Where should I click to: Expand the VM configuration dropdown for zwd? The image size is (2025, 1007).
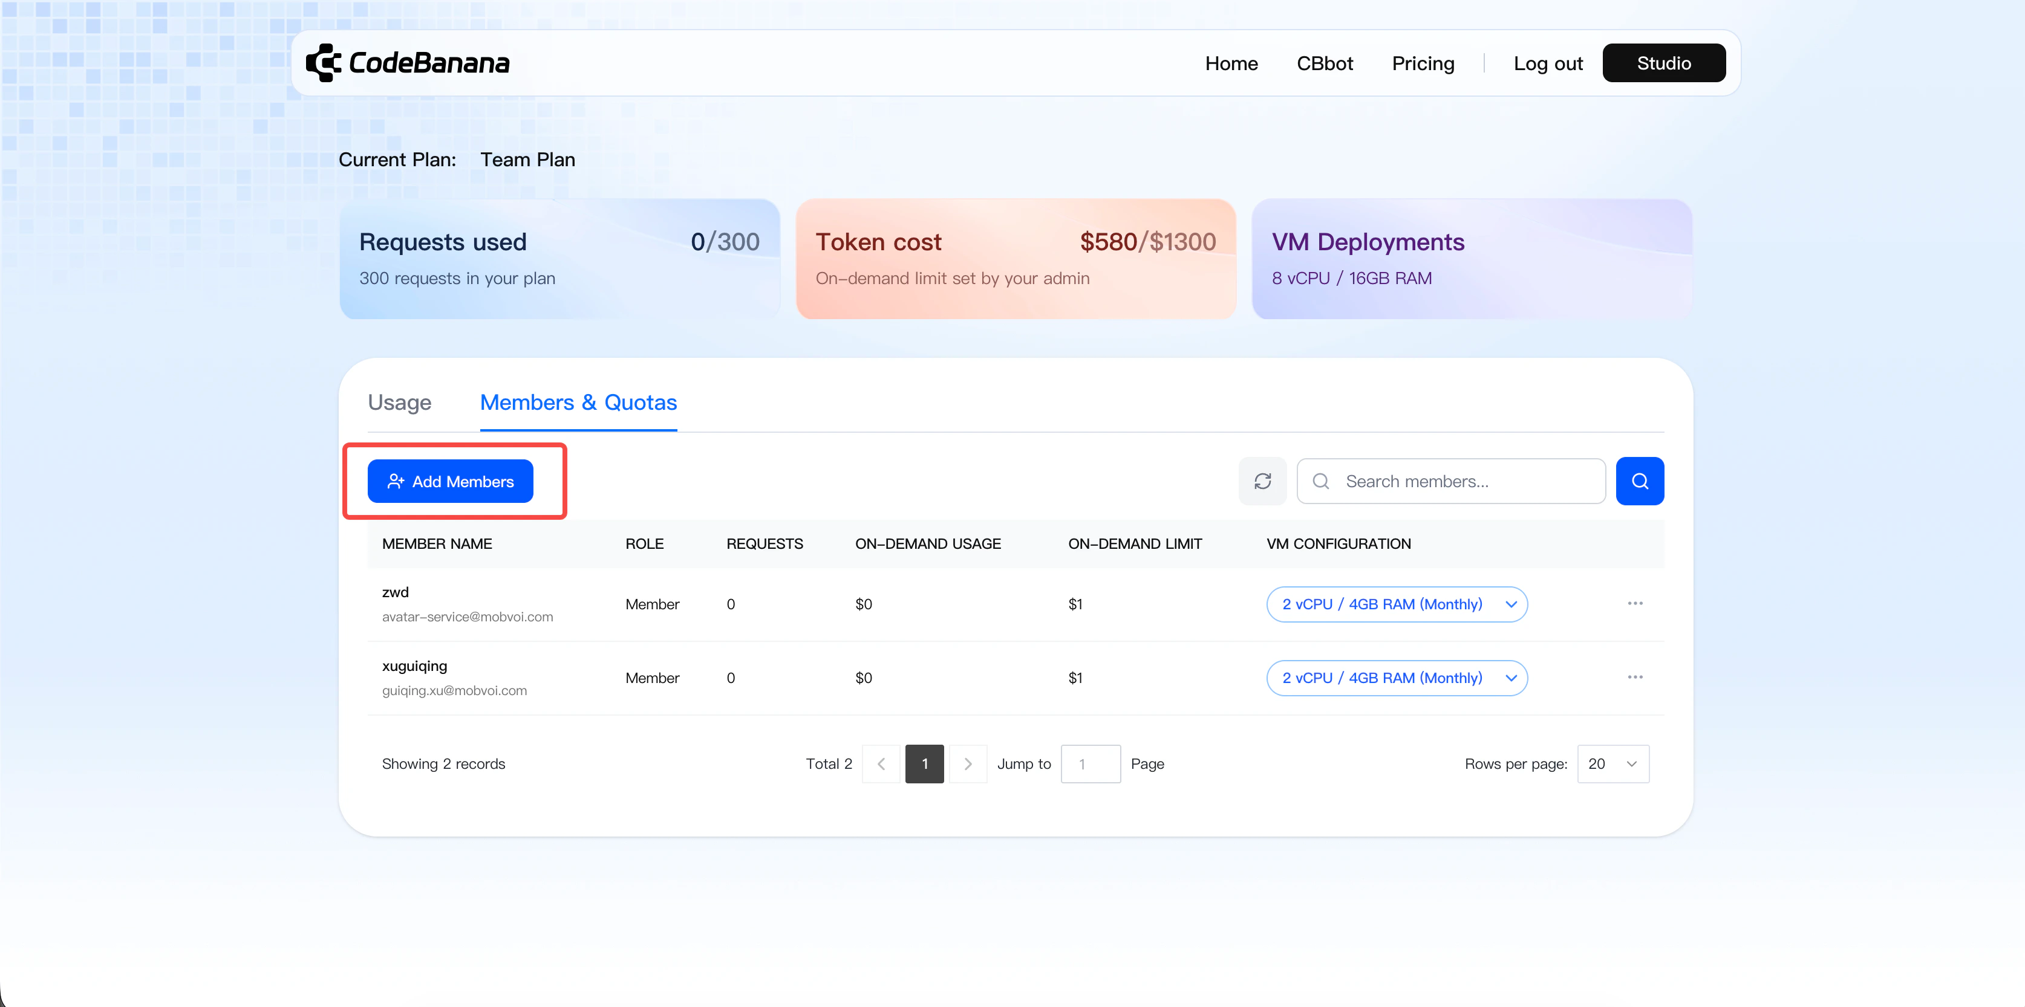(1396, 604)
